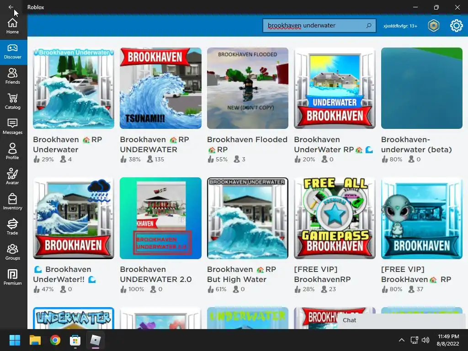Open the Windows Start menu
The image size is (468, 351).
coord(15,340)
